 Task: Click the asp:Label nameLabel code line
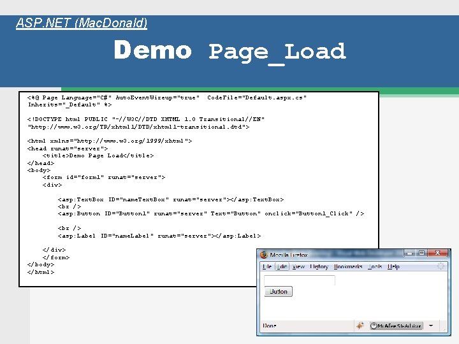[x=159, y=236]
